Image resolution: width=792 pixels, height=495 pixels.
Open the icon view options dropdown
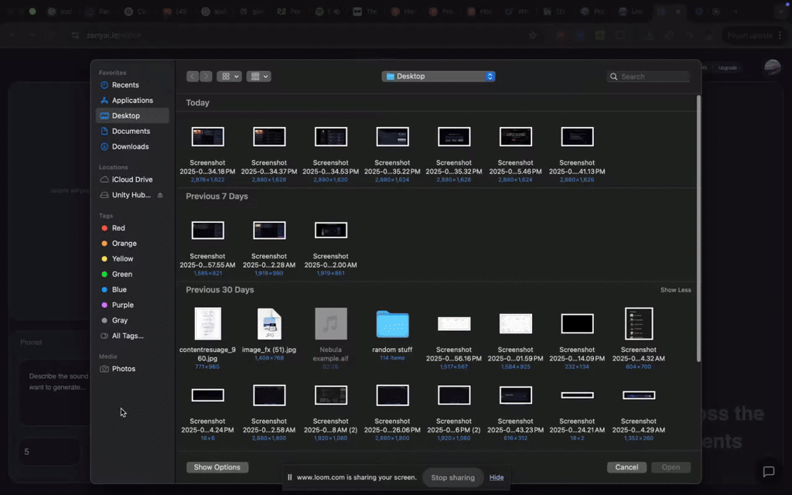[229, 77]
